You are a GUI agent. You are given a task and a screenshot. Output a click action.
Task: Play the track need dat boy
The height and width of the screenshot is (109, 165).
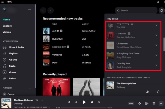(x=59, y=47)
